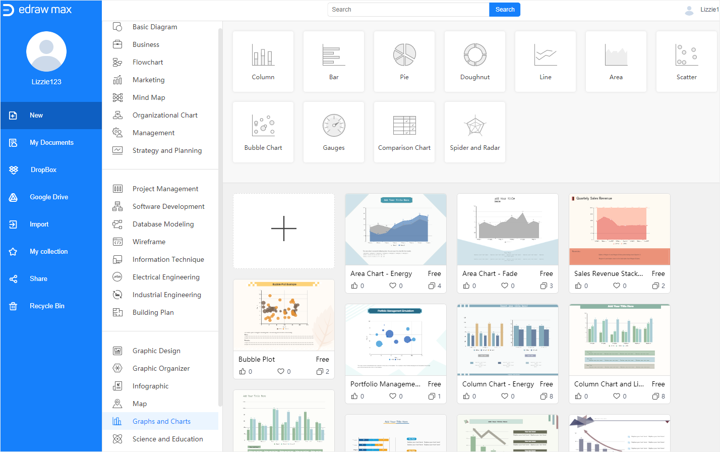Like the Area Chart - Fade template

[x=466, y=286]
